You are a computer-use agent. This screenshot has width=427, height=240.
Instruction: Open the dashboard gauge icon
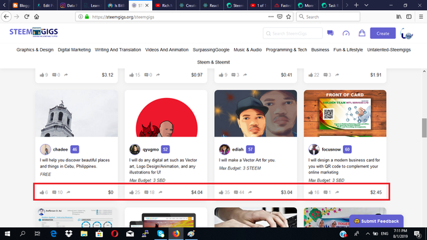(346, 33)
